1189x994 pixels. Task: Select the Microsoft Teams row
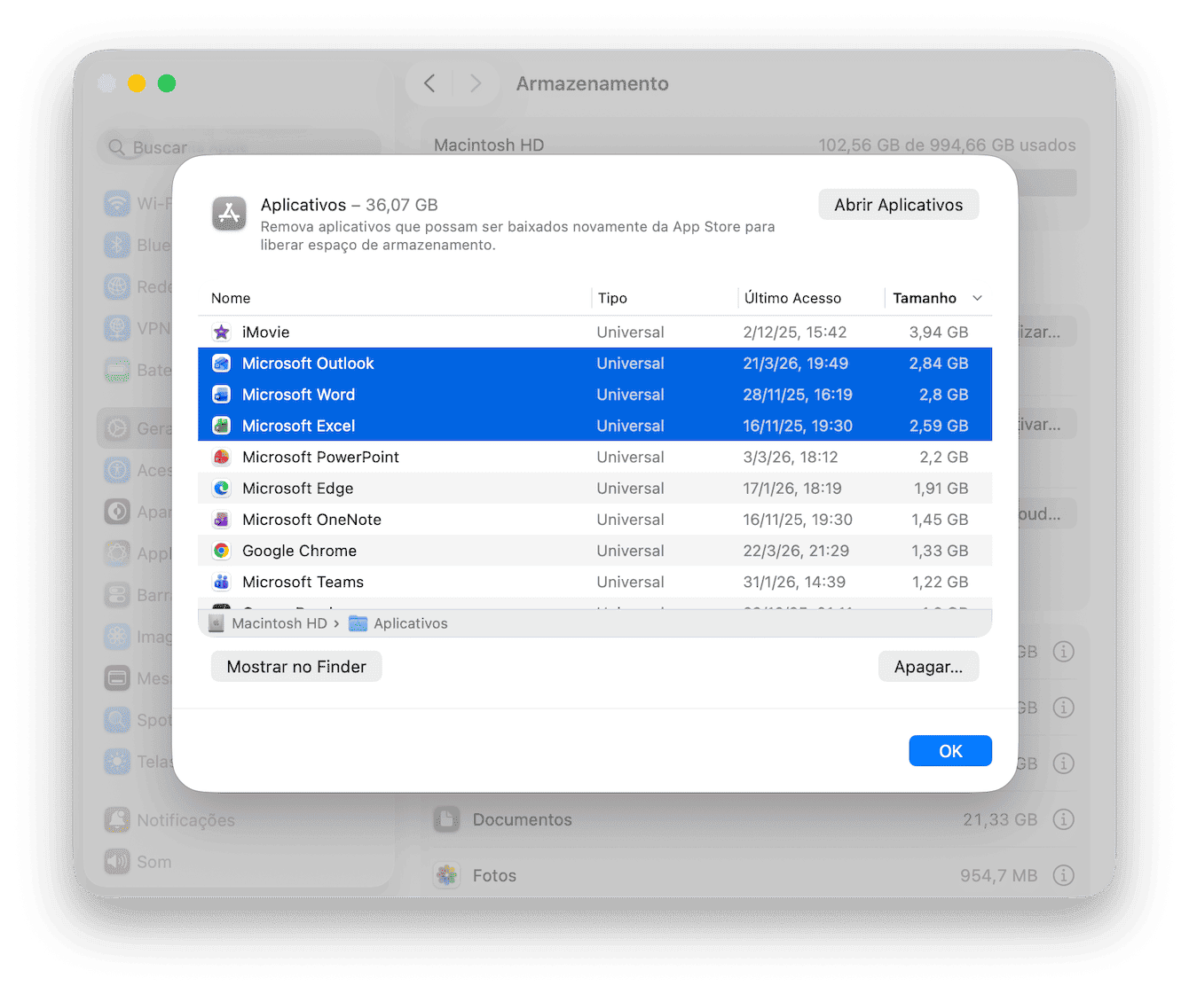[x=594, y=582]
